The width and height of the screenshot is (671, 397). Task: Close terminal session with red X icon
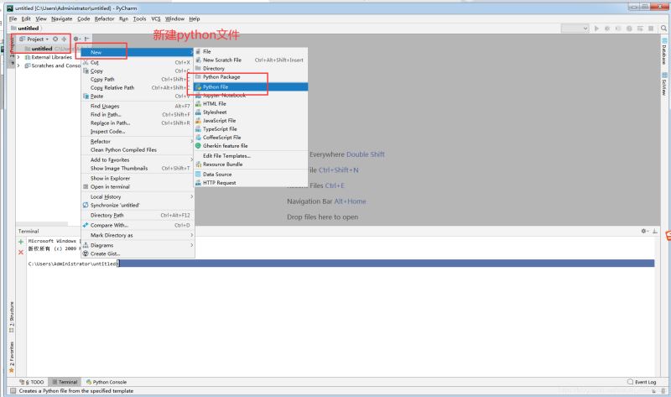pos(20,253)
